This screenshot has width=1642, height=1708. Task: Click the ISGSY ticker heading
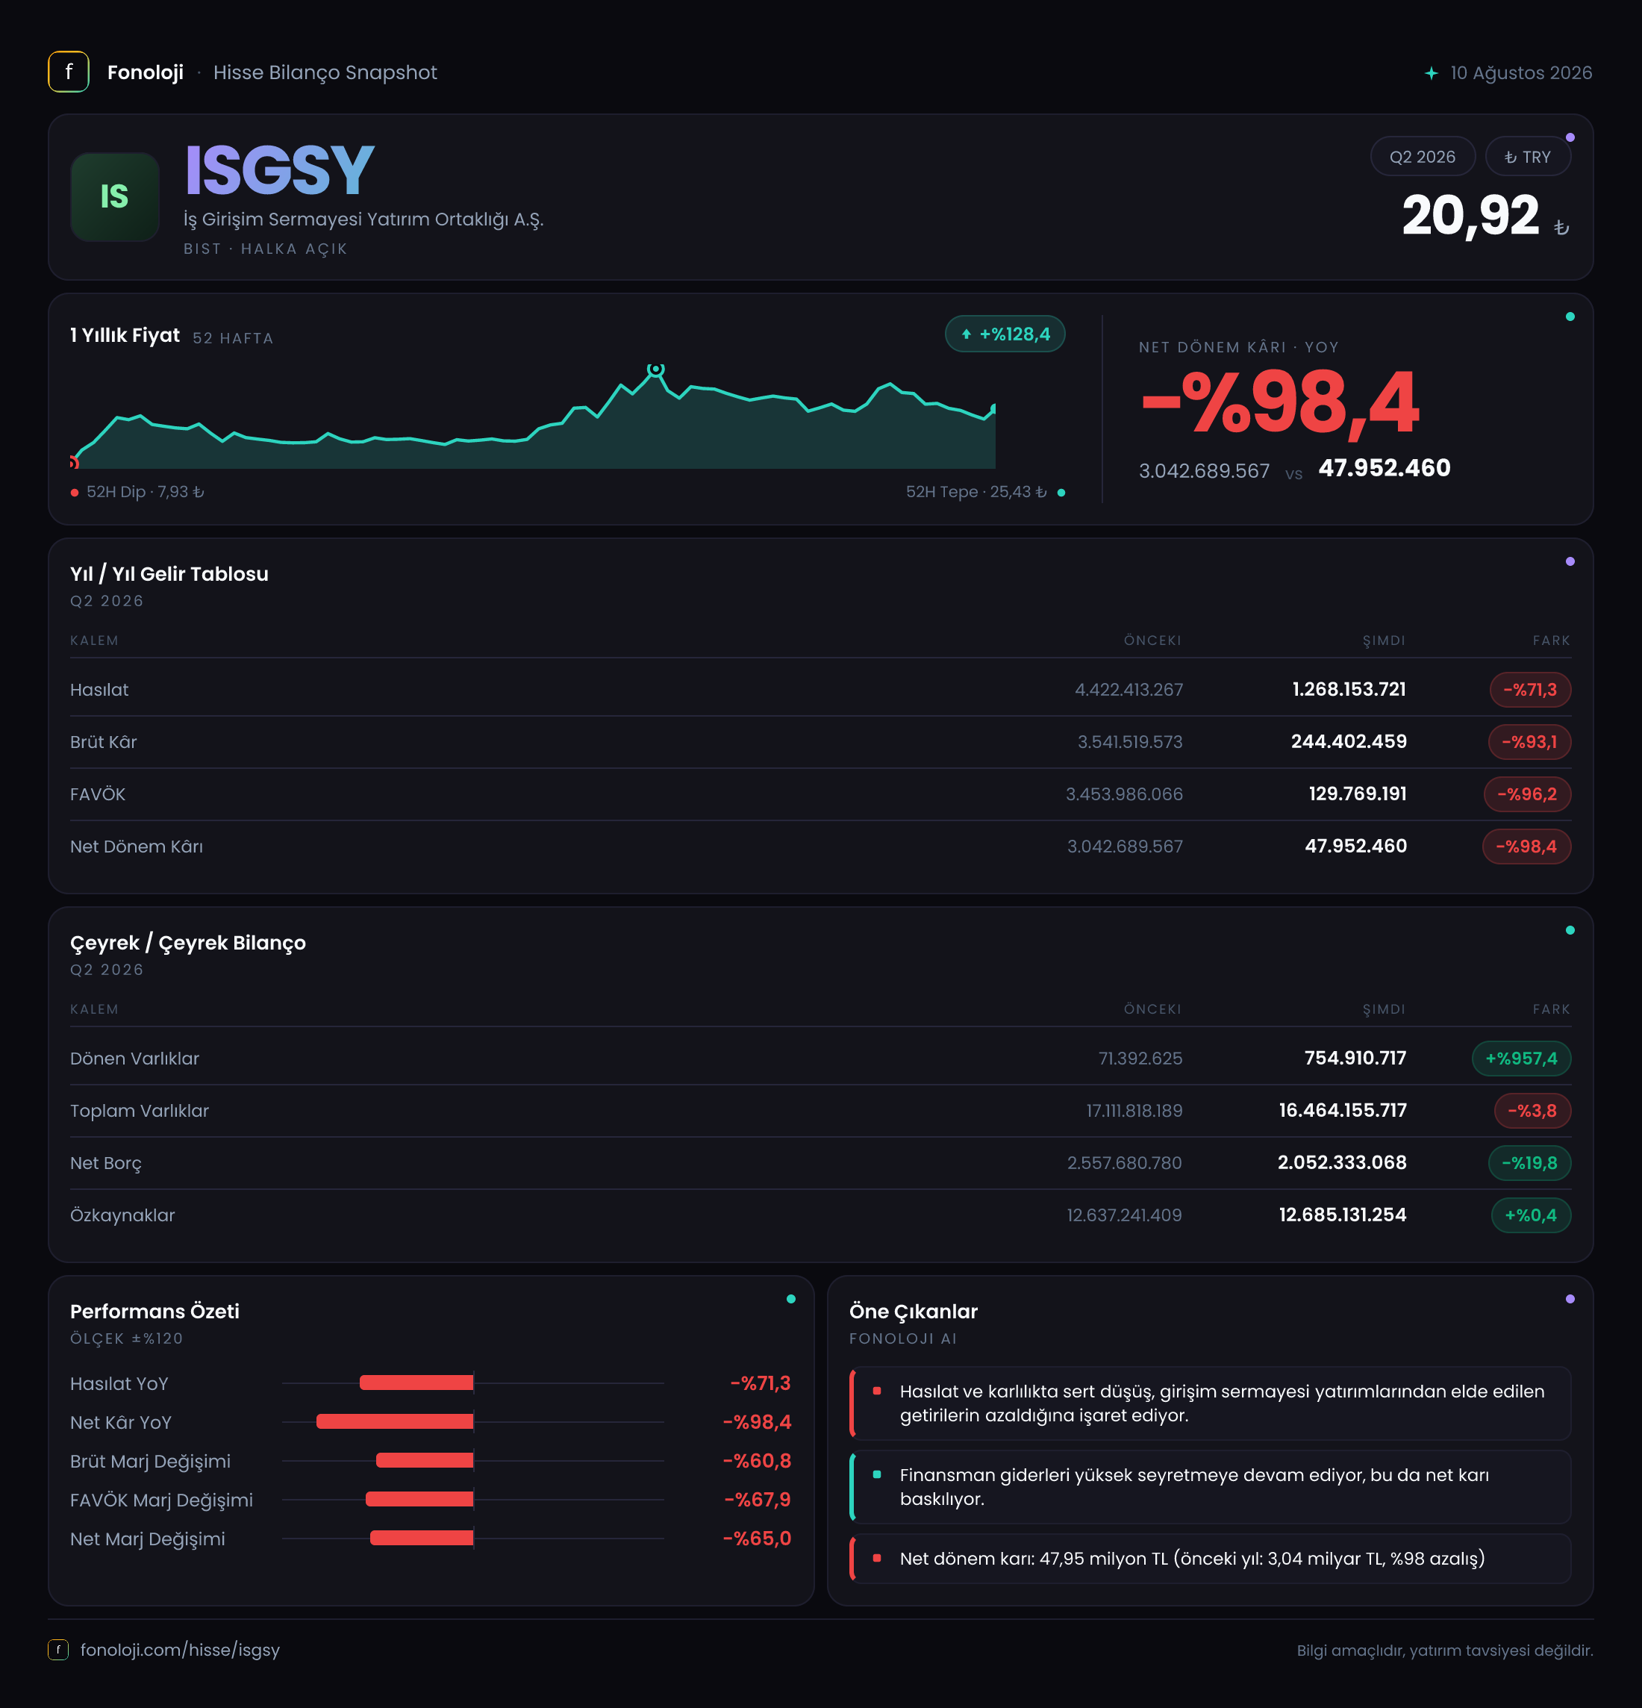(x=280, y=170)
